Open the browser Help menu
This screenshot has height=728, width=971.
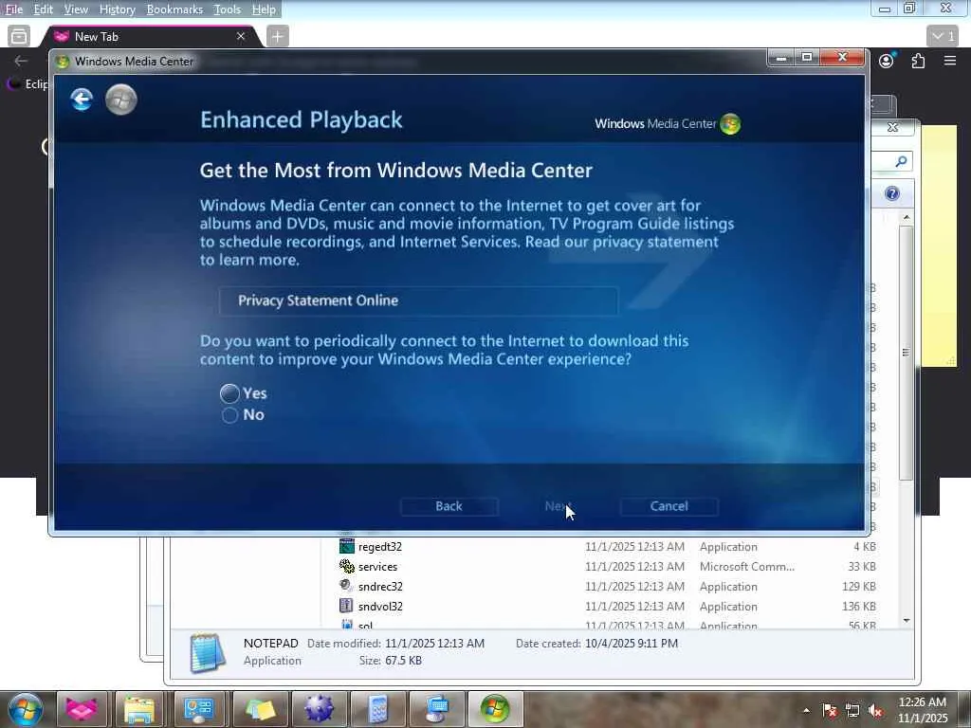(x=264, y=9)
